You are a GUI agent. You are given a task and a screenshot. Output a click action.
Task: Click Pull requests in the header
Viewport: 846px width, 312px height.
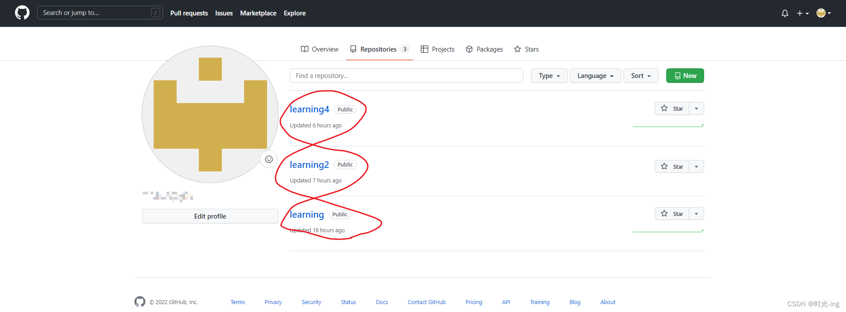[189, 13]
